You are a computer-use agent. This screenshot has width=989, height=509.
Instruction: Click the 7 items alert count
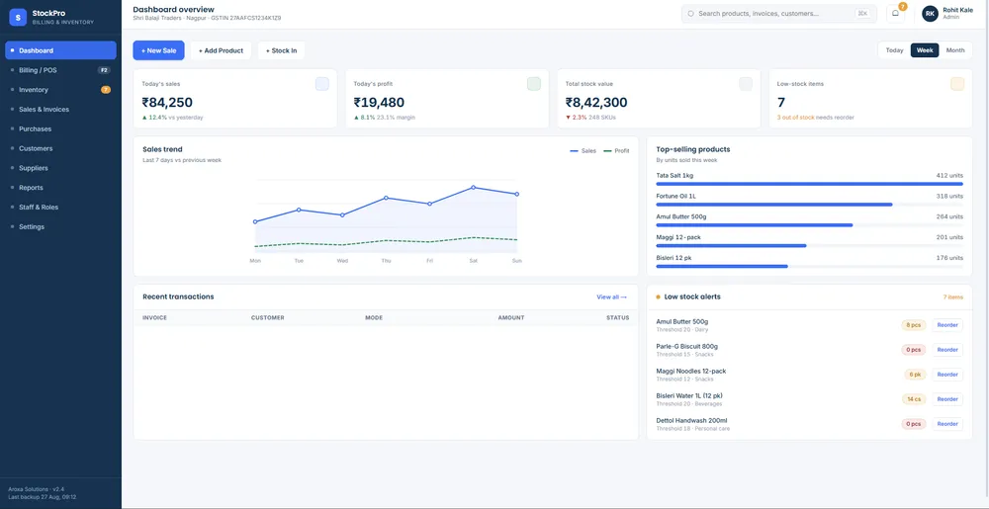click(x=953, y=297)
